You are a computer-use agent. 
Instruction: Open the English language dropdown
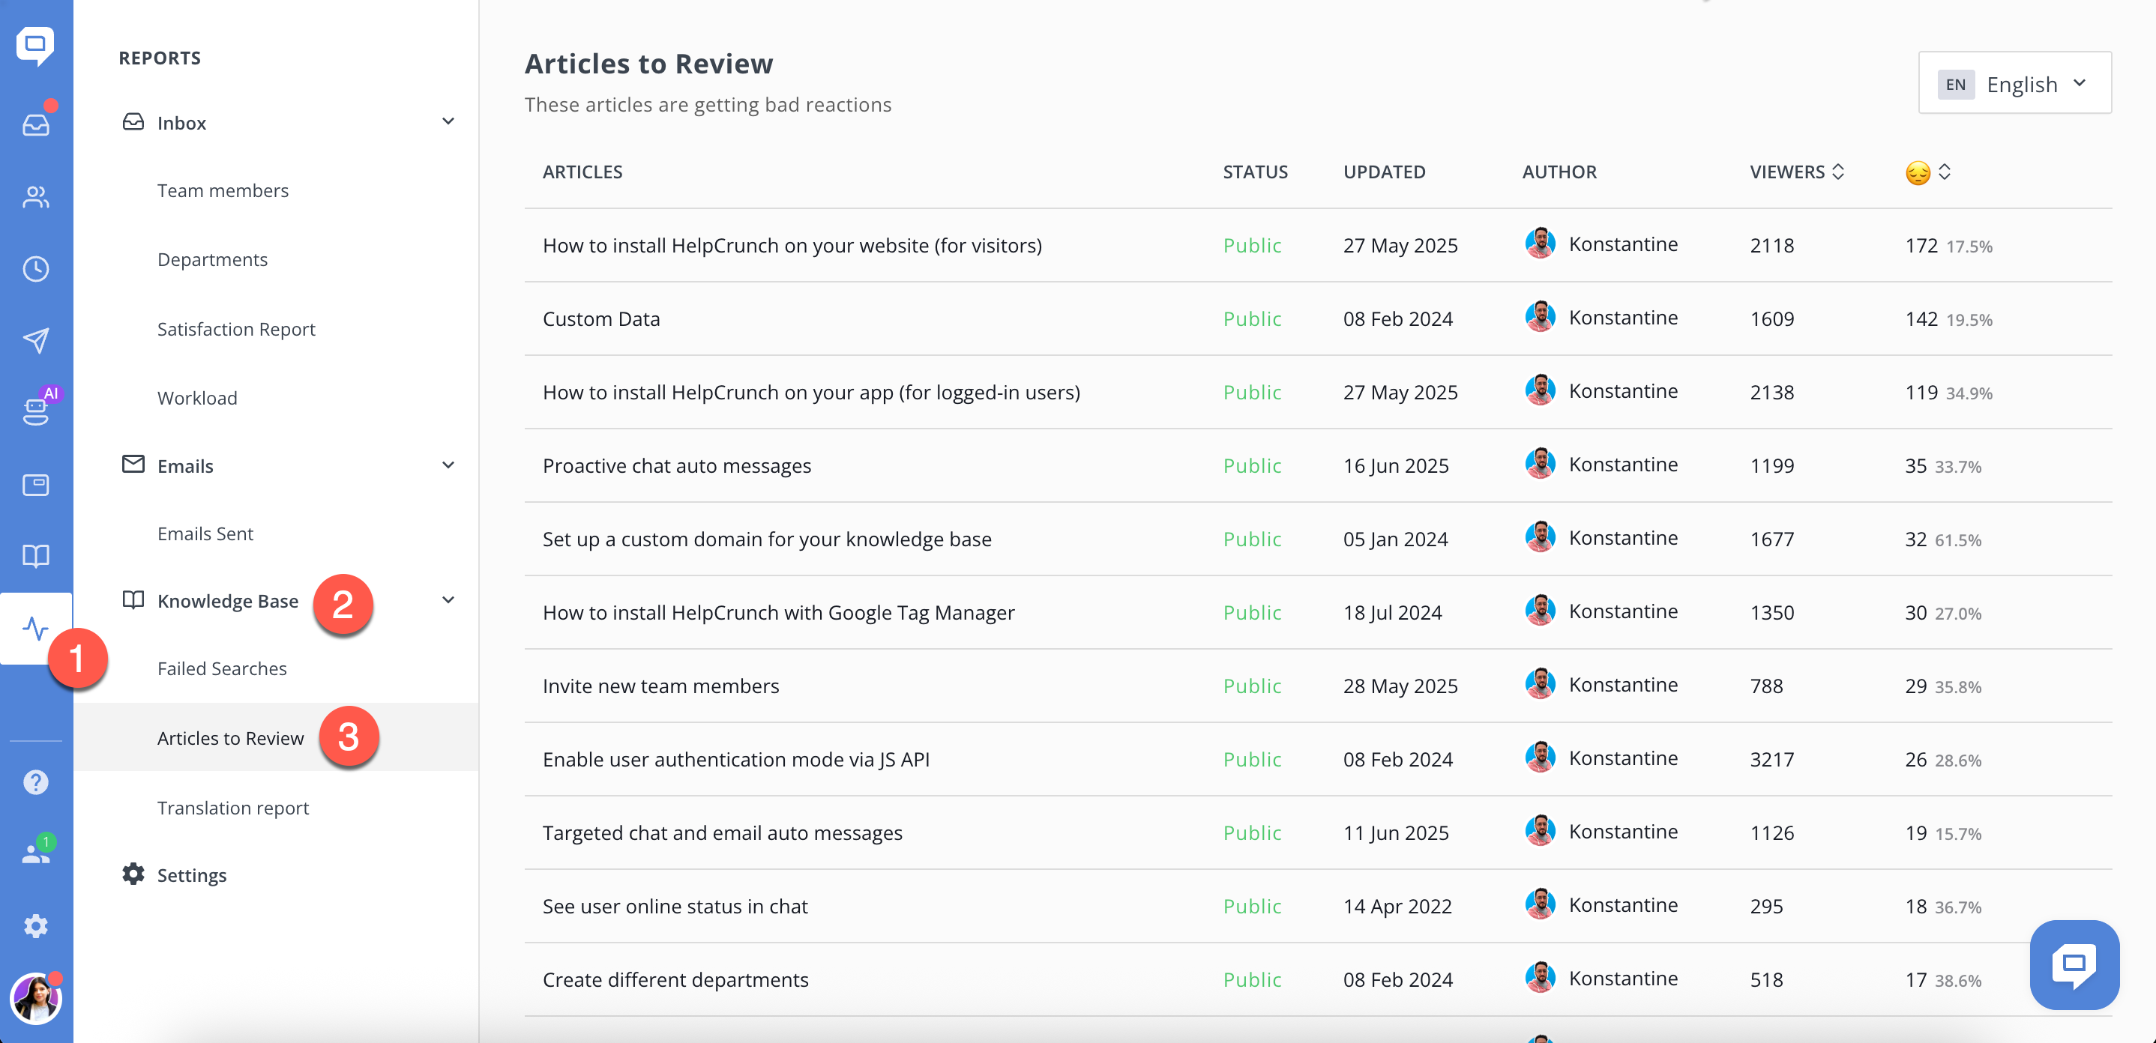point(2014,84)
